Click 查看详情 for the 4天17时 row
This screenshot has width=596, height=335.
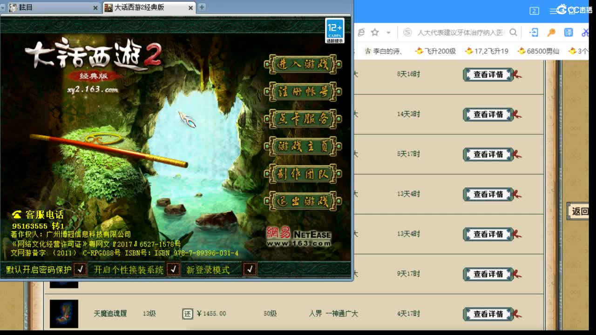pos(488,315)
